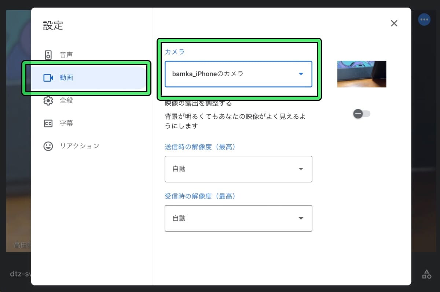Open the カメラ device dropdown
Image resolution: width=440 pixels, height=292 pixels.
pyautogui.click(x=238, y=74)
